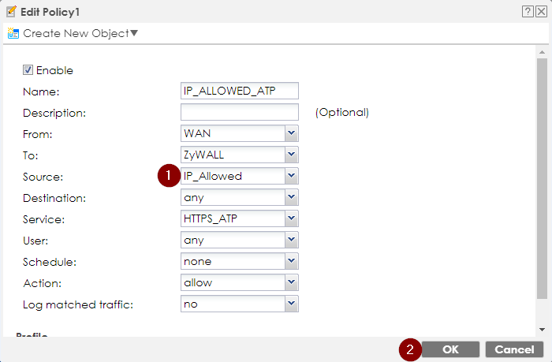The width and height of the screenshot is (552, 362).
Task: Close the Edit Policy1 dialog
Action: tap(541, 12)
